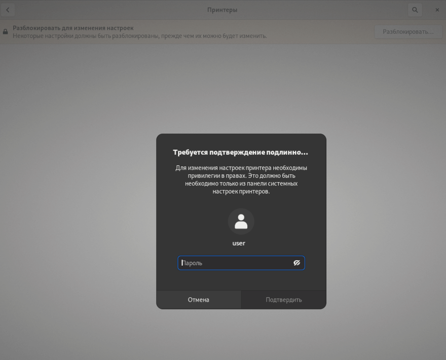Click the "Принтеры" window title

click(222, 10)
